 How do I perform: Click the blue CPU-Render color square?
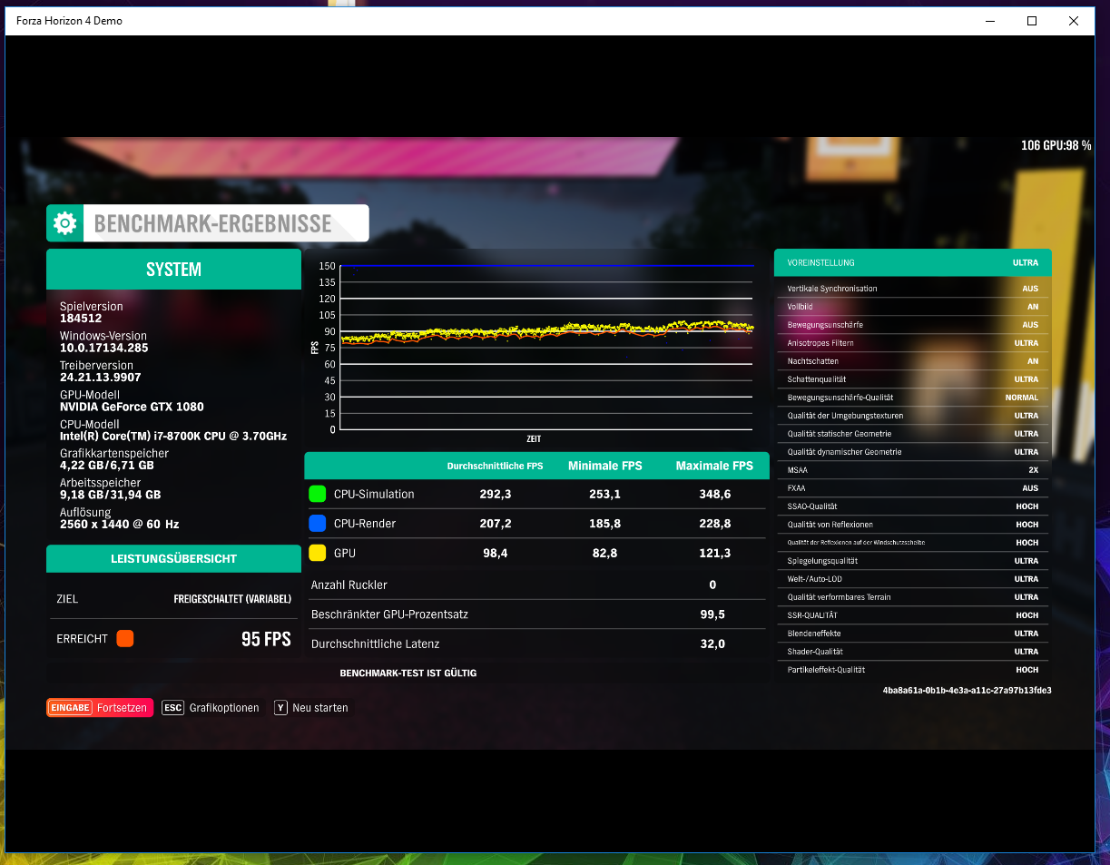(318, 523)
